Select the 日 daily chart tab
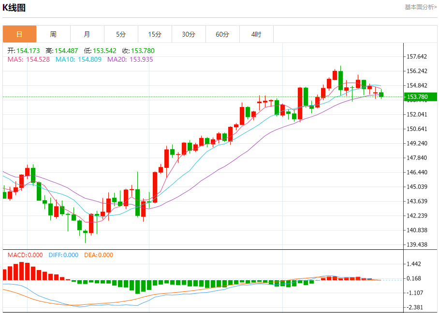This screenshot has width=439, height=313. (x=20, y=34)
